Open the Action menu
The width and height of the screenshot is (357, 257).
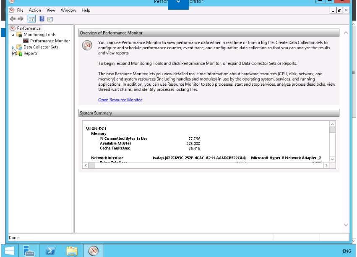coord(35,10)
